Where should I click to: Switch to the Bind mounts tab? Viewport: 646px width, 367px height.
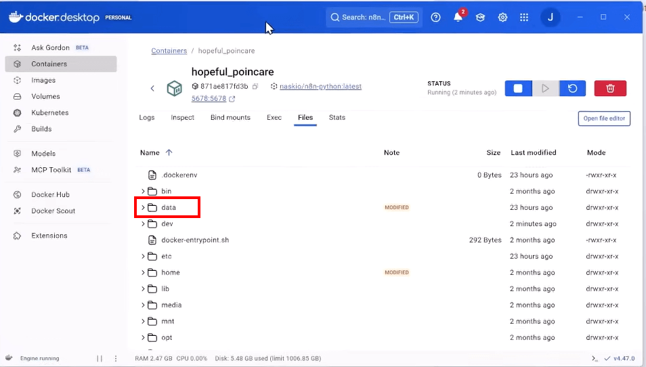[230, 117]
